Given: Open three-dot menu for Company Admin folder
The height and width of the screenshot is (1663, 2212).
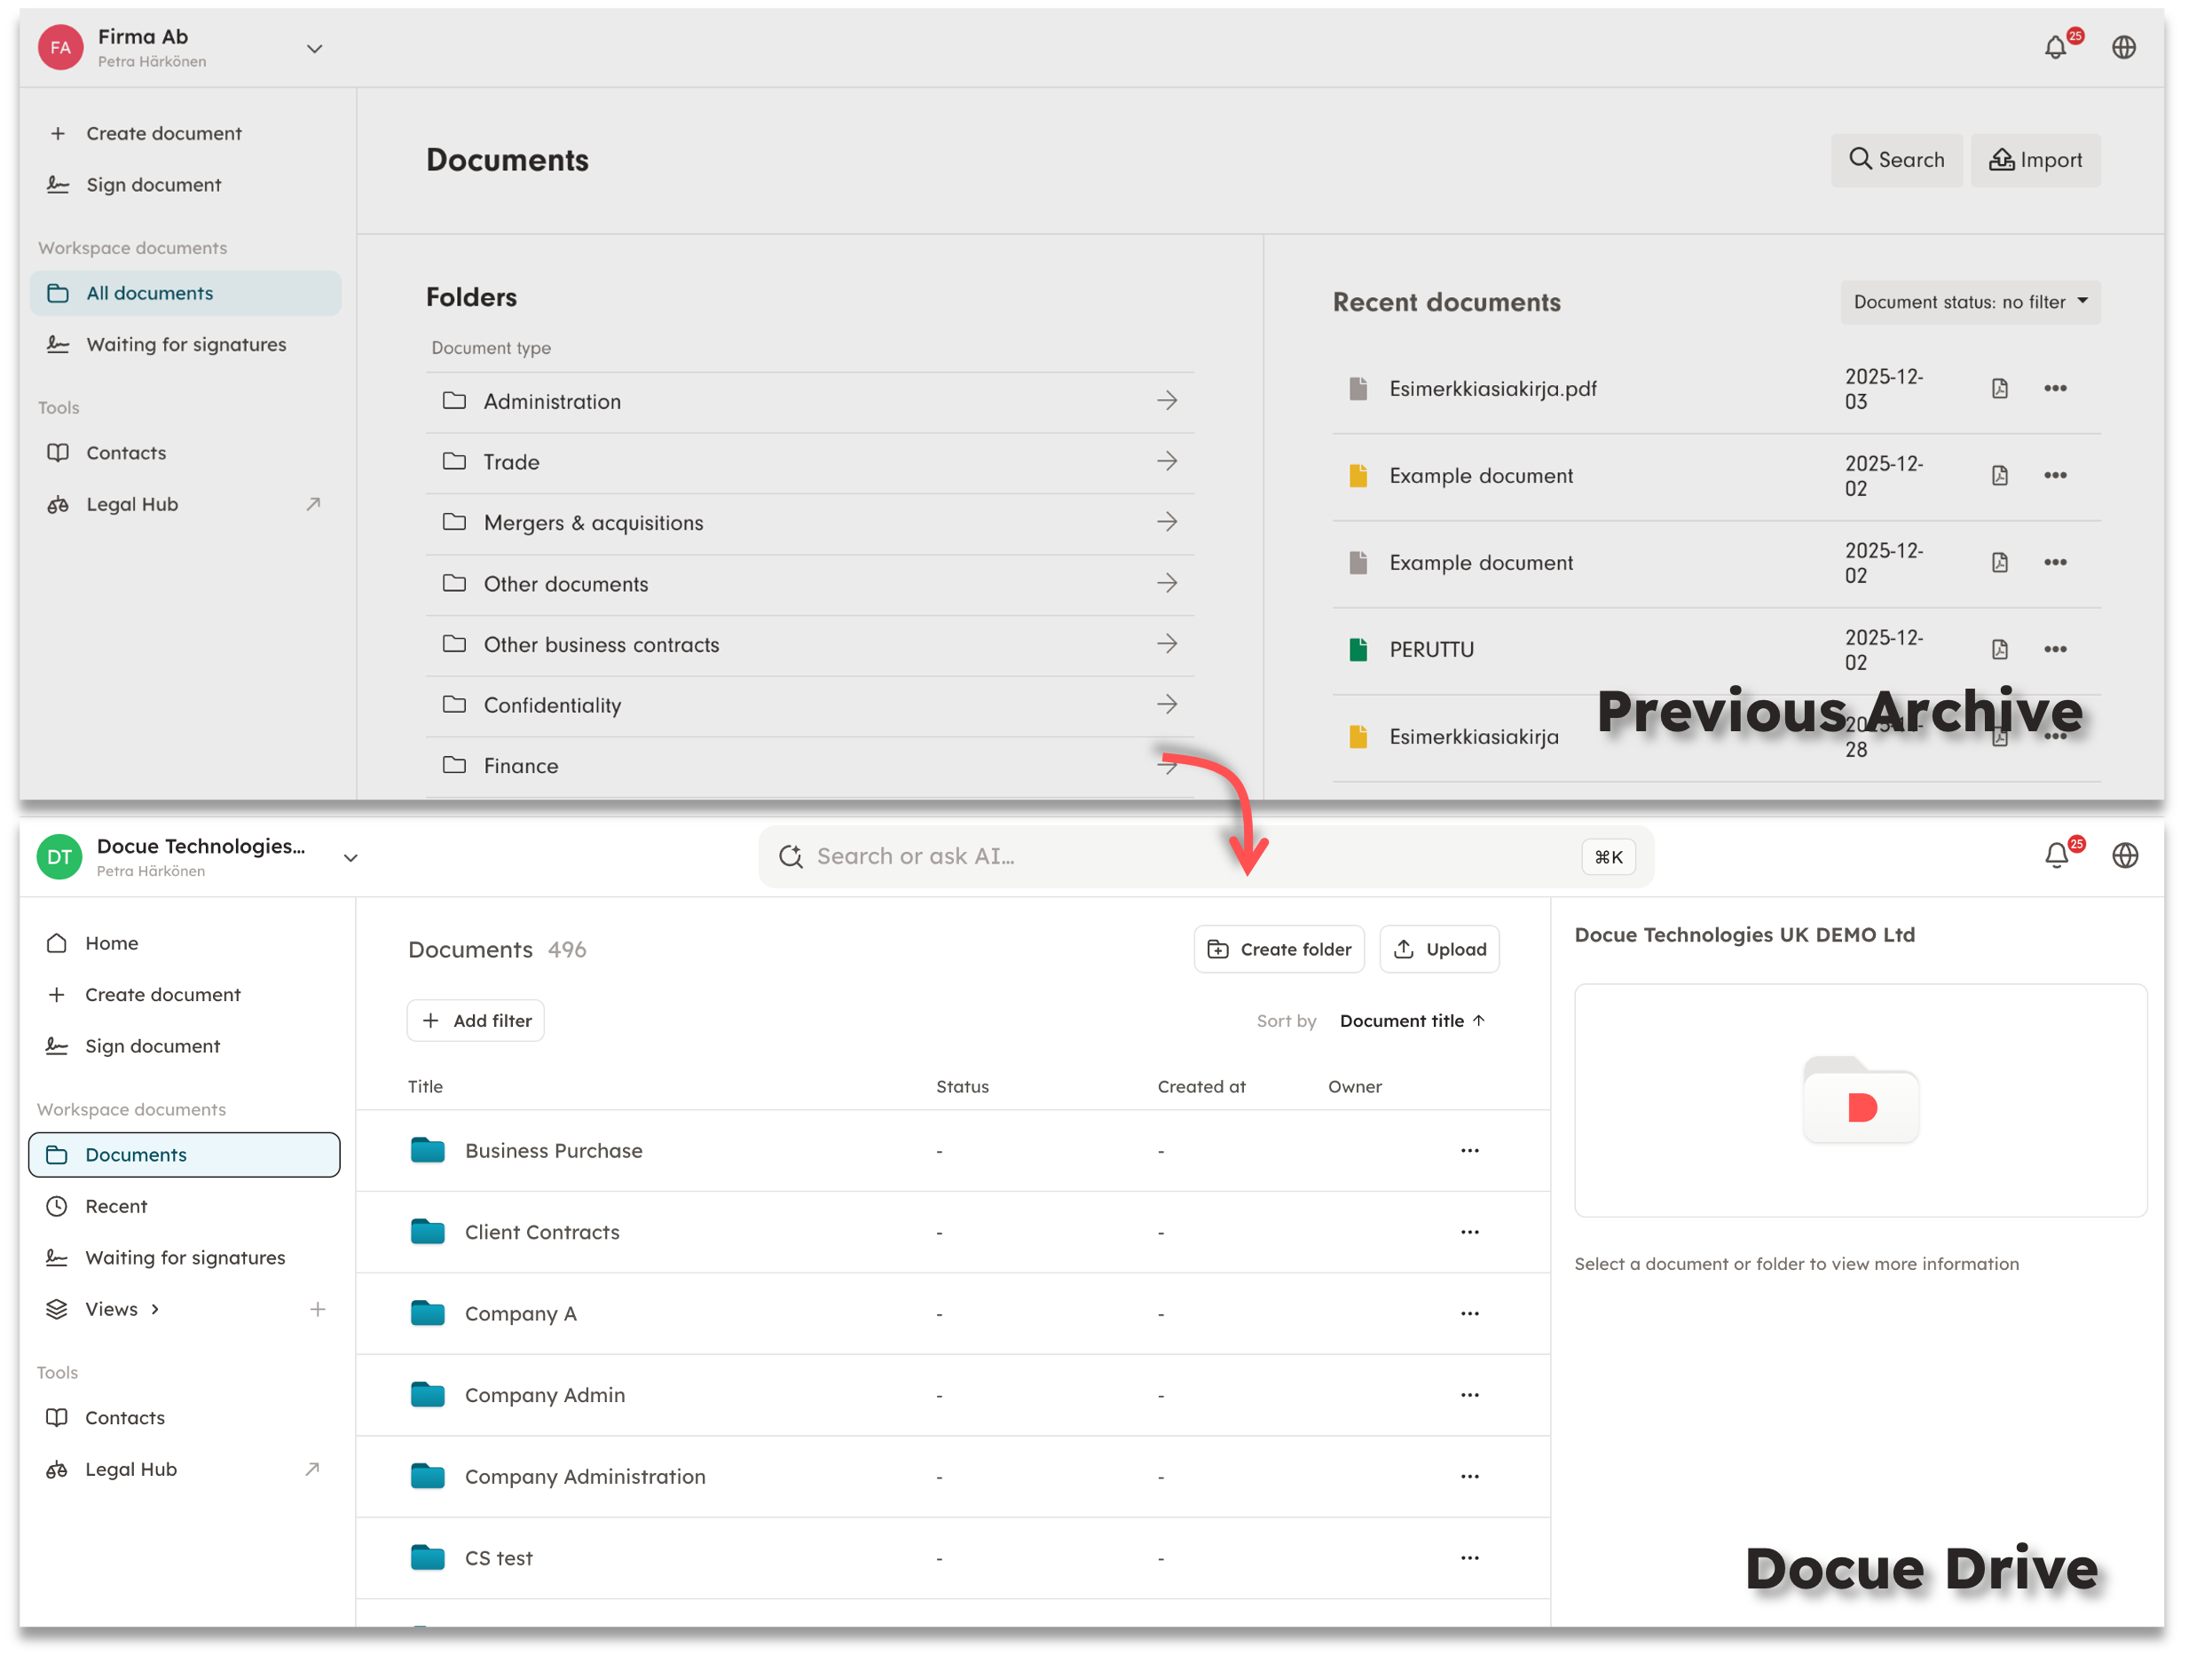Looking at the screenshot, I should 1469,1394.
